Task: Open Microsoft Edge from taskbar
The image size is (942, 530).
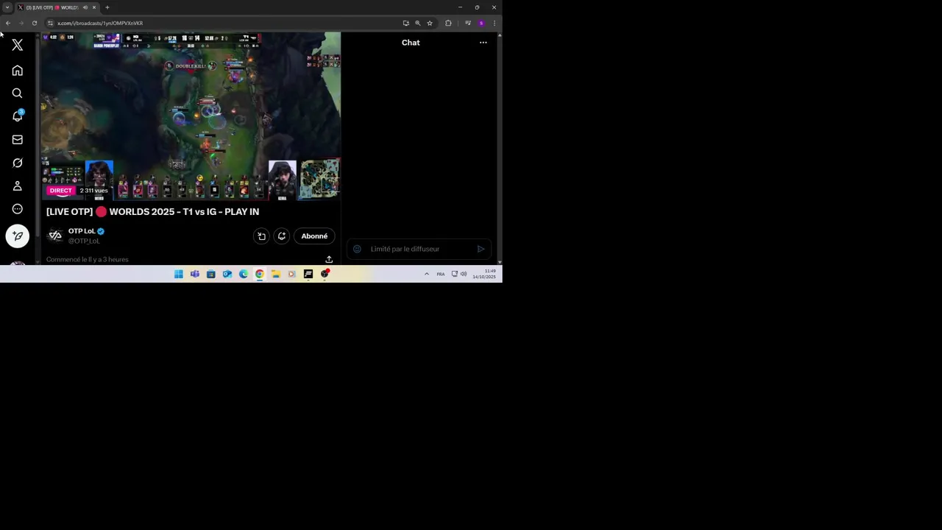Action: pyautogui.click(x=244, y=274)
